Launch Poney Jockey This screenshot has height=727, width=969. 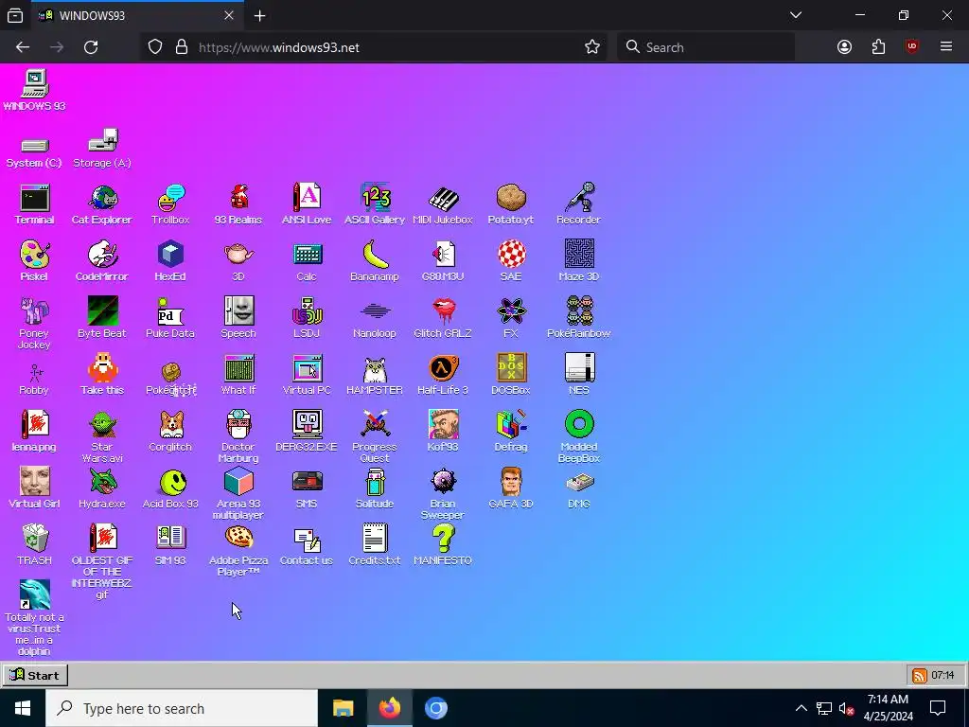(x=34, y=324)
